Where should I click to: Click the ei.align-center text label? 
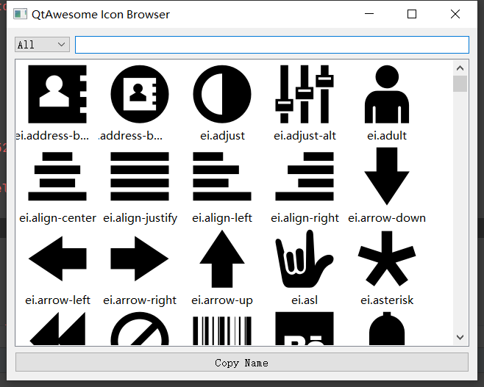[57, 218]
